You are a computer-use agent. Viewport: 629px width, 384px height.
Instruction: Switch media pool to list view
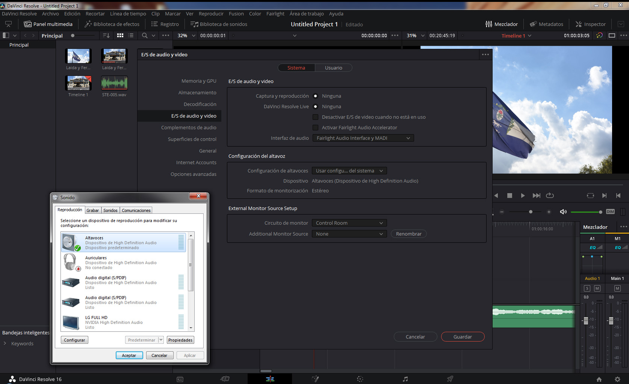click(131, 35)
